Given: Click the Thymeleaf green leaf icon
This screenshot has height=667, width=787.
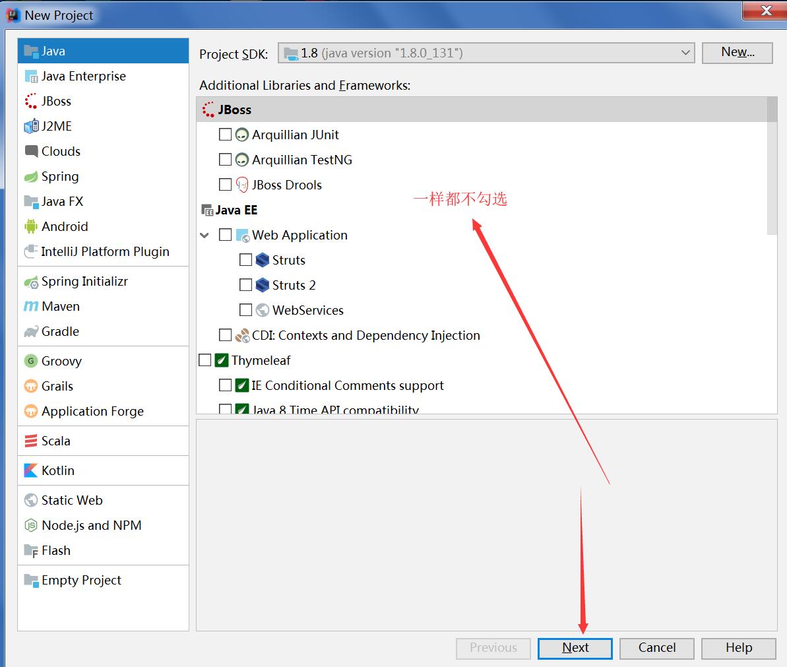Looking at the screenshot, I should tap(222, 360).
